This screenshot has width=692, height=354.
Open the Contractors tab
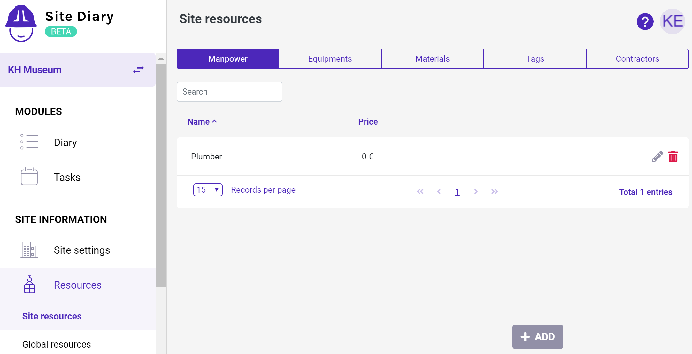(637, 58)
